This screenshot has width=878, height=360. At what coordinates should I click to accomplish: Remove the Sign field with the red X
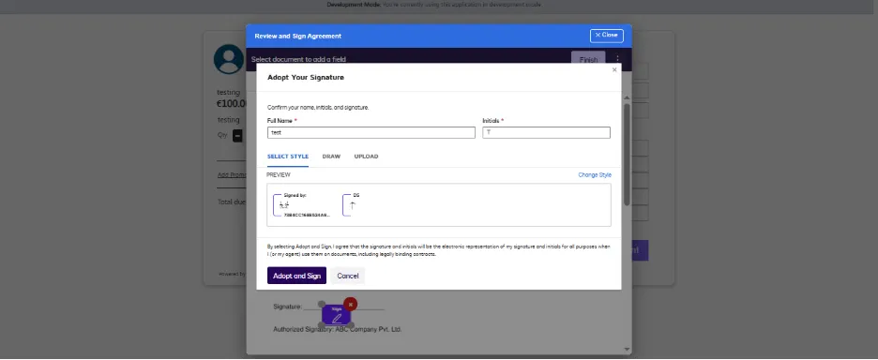click(x=351, y=304)
